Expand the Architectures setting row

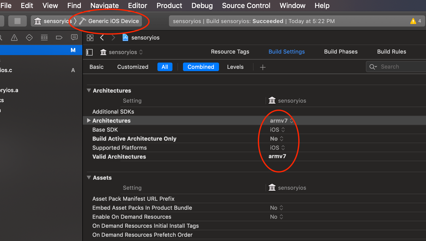[x=89, y=120]
